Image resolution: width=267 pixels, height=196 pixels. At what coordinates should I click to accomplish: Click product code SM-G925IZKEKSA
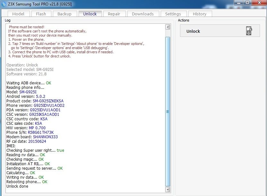coord(48,101)
